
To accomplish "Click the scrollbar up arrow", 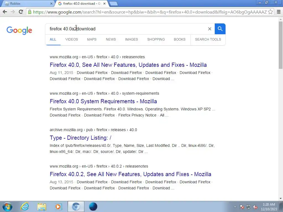I will point(281,19).
